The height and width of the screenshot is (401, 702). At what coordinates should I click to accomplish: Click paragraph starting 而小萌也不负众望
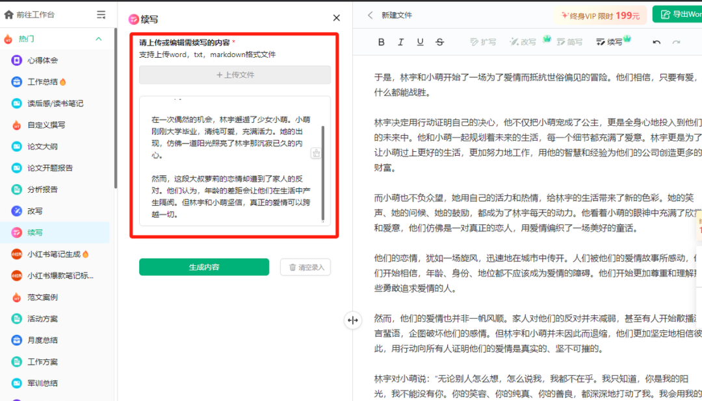[538, 213]
